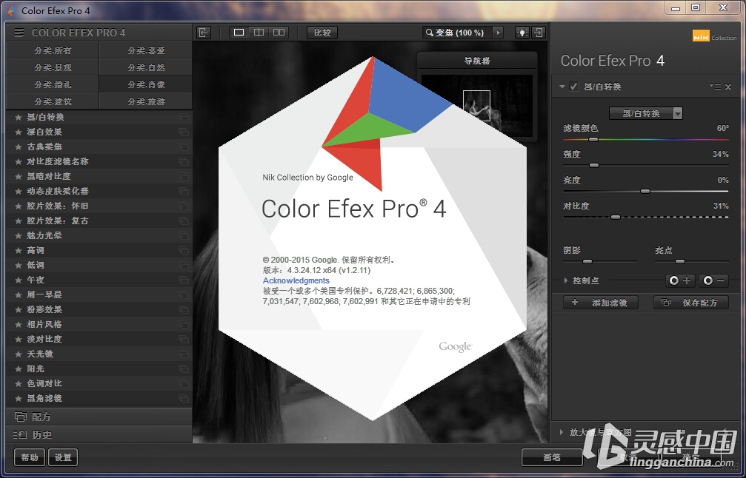Select split preview mode icon
Viewport: 746px width, 478px height.
tap(259, 33)
